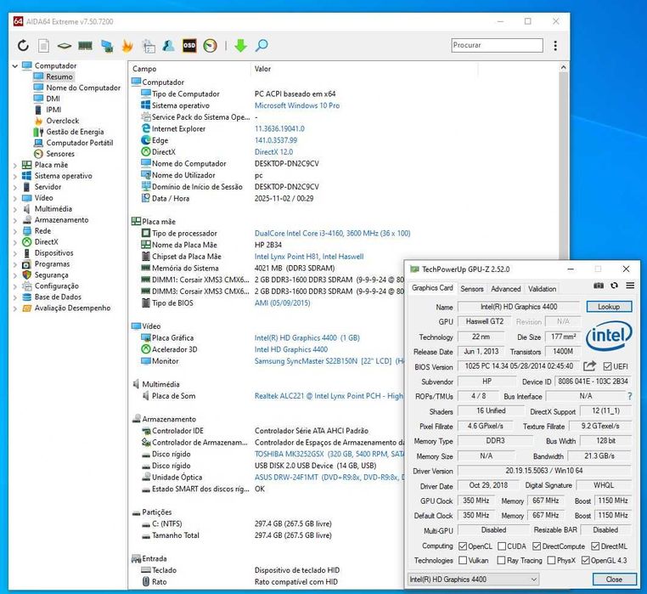The image size is (647, 594).
Task: Open the DirectX 12.0 link
Action: [273, 151]
